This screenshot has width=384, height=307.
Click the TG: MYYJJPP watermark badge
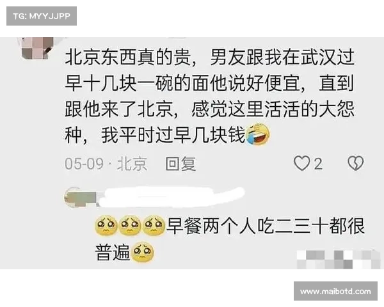[42, 16]
